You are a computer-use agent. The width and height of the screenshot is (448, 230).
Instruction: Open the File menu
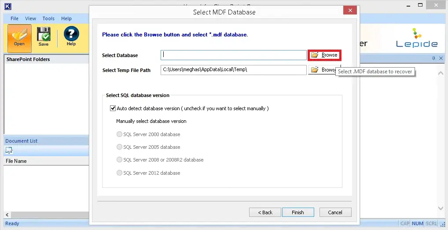pos(14,18)
